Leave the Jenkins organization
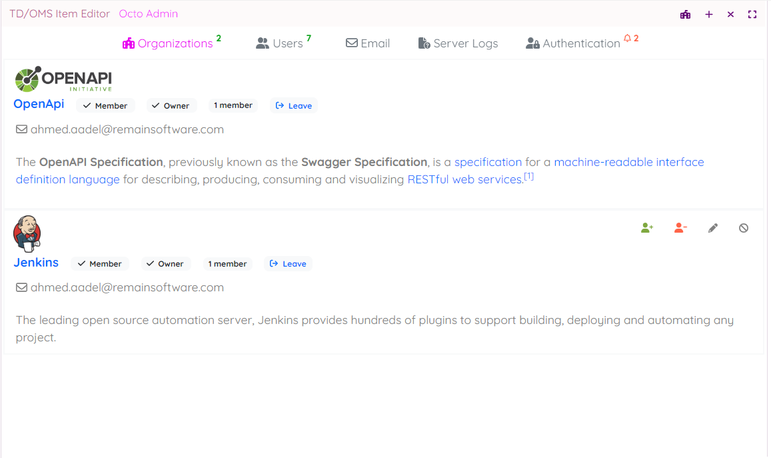The height and width of the screenshot is (458, 771). (288, 264)
